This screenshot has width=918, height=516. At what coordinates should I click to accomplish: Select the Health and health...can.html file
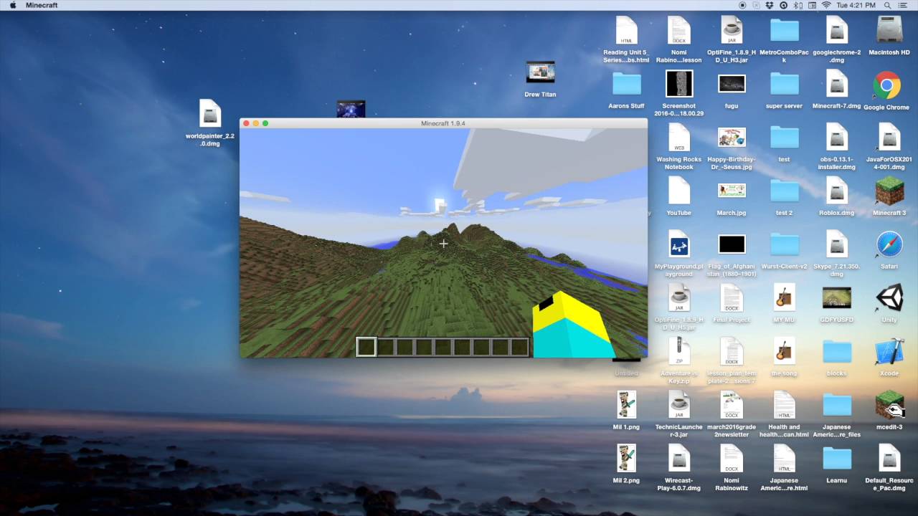click(784, 405)
